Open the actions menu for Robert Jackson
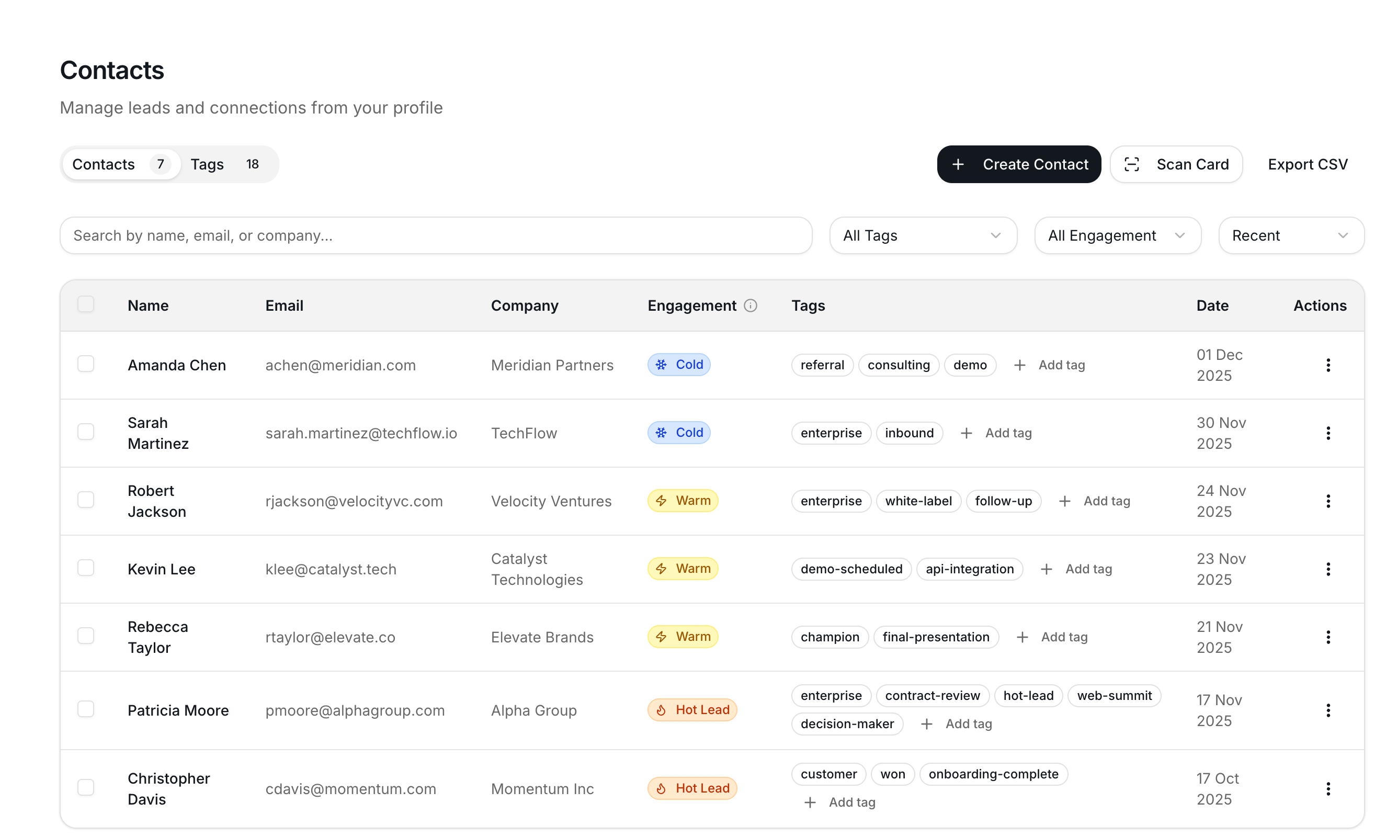This screenshot has height=837, width=1386. (1328, 501)
